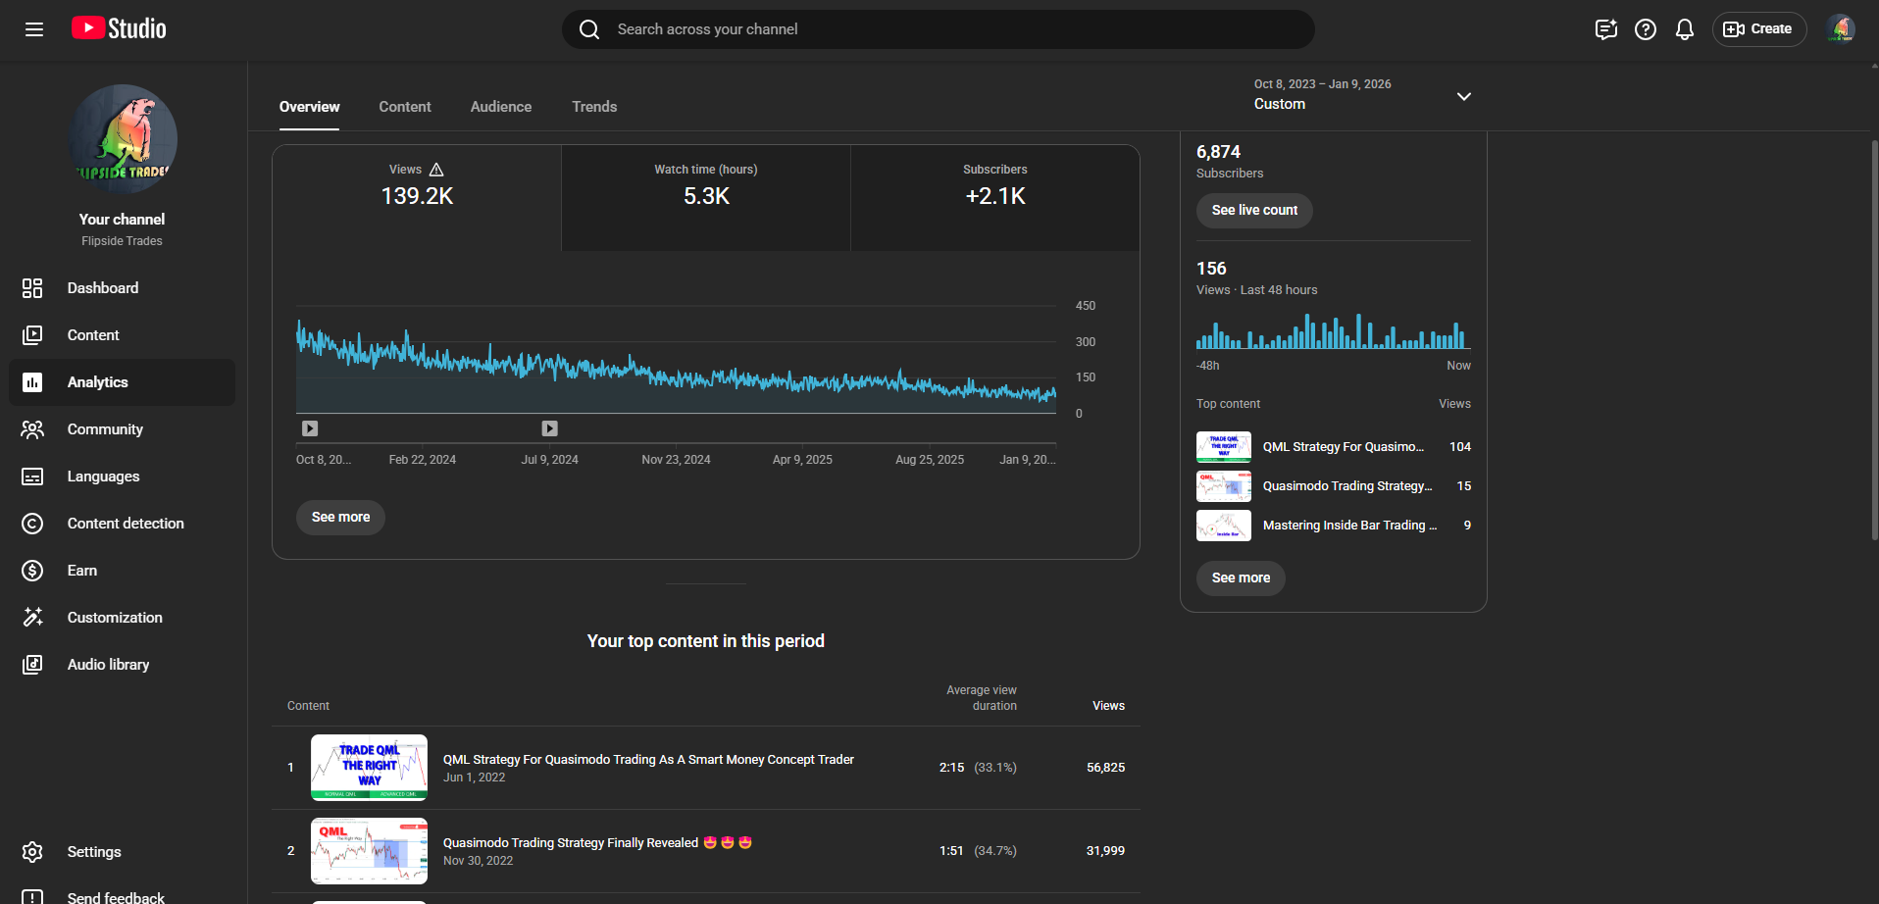Click the send feedback icon in header
The image size is (1879, 904).
(x=1605, y=29)
